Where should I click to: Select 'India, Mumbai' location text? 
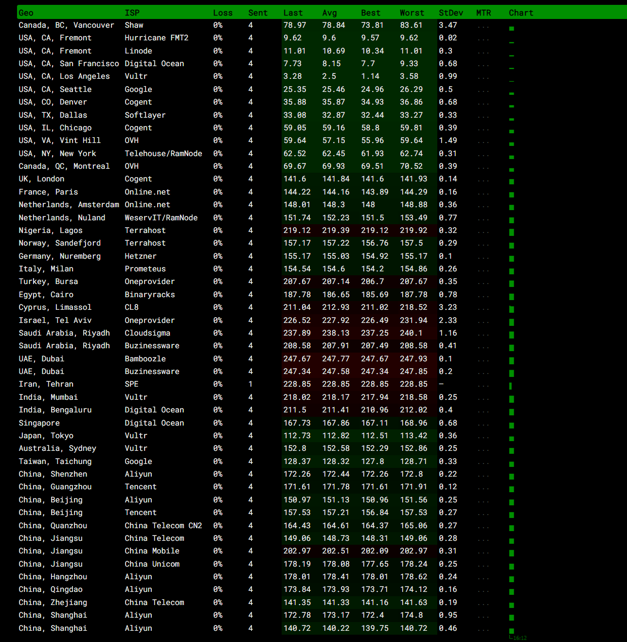click(48, 397)
